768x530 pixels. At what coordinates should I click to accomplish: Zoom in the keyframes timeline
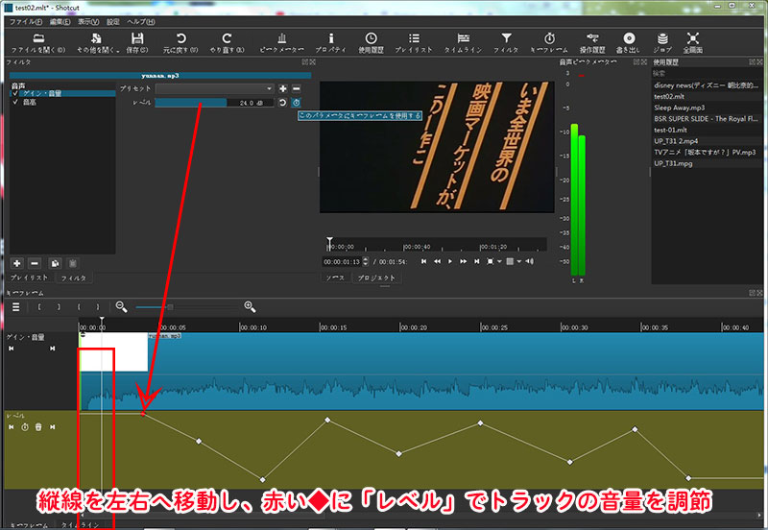[x=250, y=307]
